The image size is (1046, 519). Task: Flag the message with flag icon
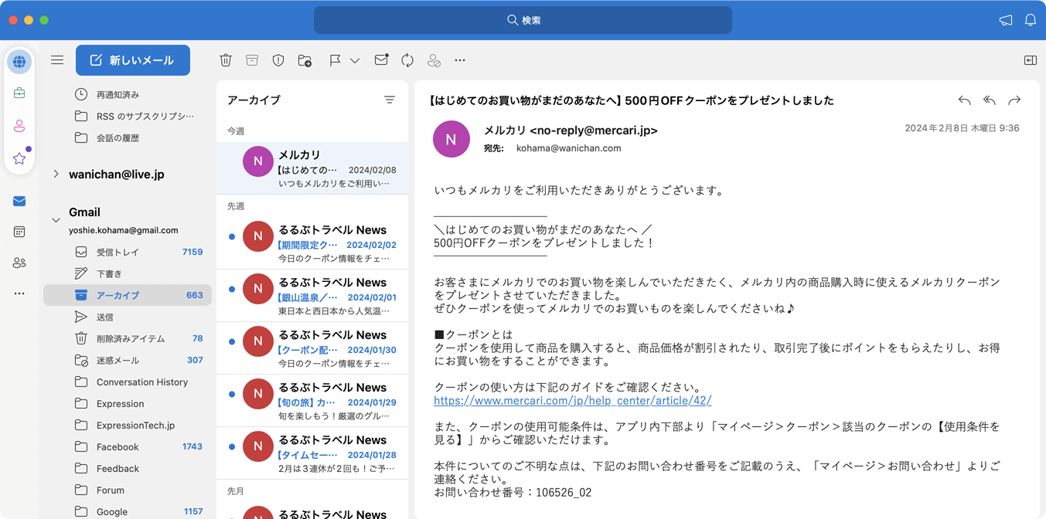(335, 60)
